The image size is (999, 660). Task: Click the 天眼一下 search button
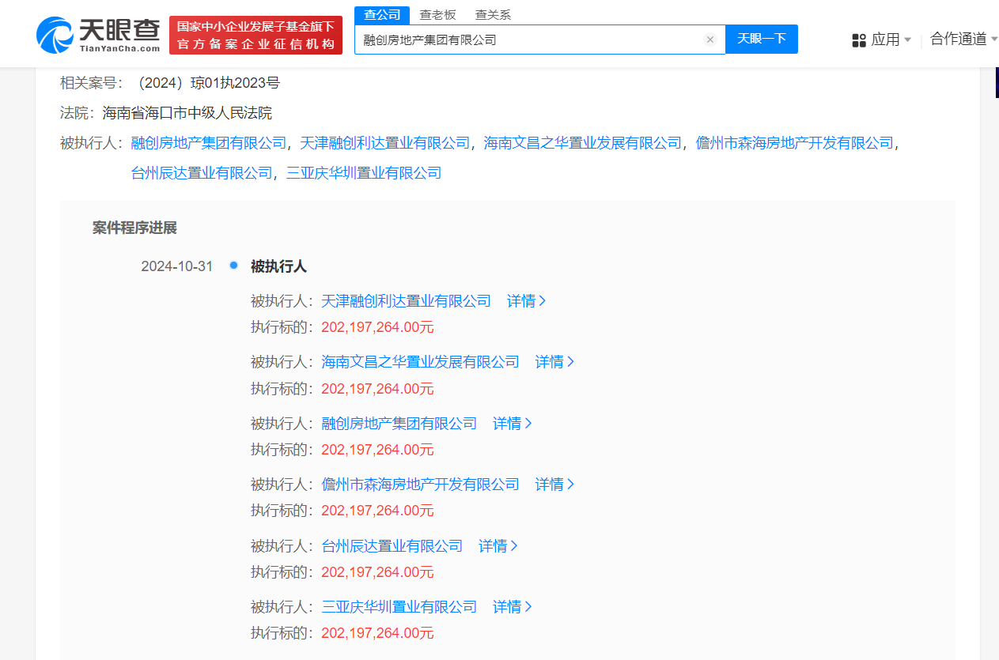762,39
